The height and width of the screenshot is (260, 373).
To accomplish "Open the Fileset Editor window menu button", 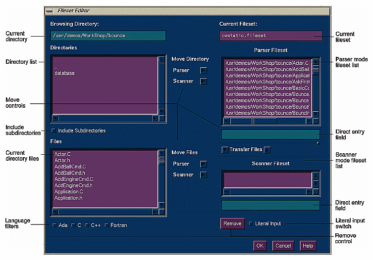I will pyautogui.click(x=49, y=11).
